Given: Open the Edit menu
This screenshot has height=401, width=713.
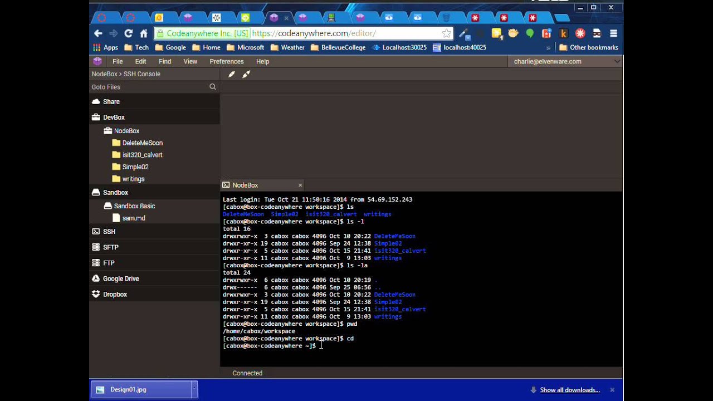Looking at the screenshot, I should pyautogui.click(x=140, y=61).
